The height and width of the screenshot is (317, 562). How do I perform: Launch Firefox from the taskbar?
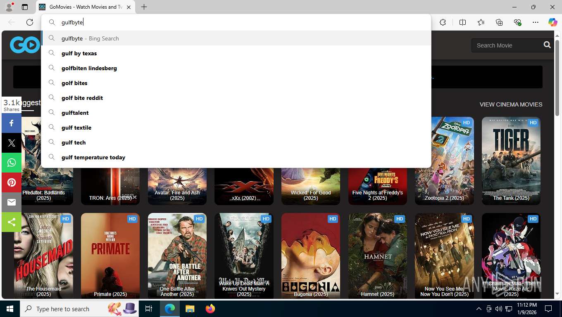pyautogui.click(x=210, y=309)
